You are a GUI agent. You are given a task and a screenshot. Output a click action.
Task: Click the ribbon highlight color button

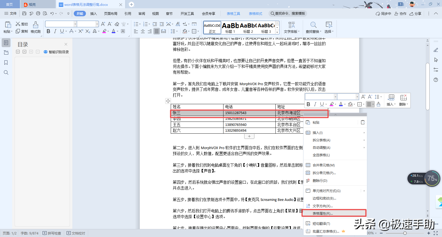[x=104, y=31]
